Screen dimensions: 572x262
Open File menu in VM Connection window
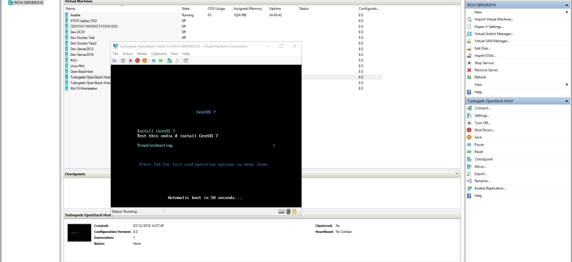pyautogui.click(x=116, y=54)
